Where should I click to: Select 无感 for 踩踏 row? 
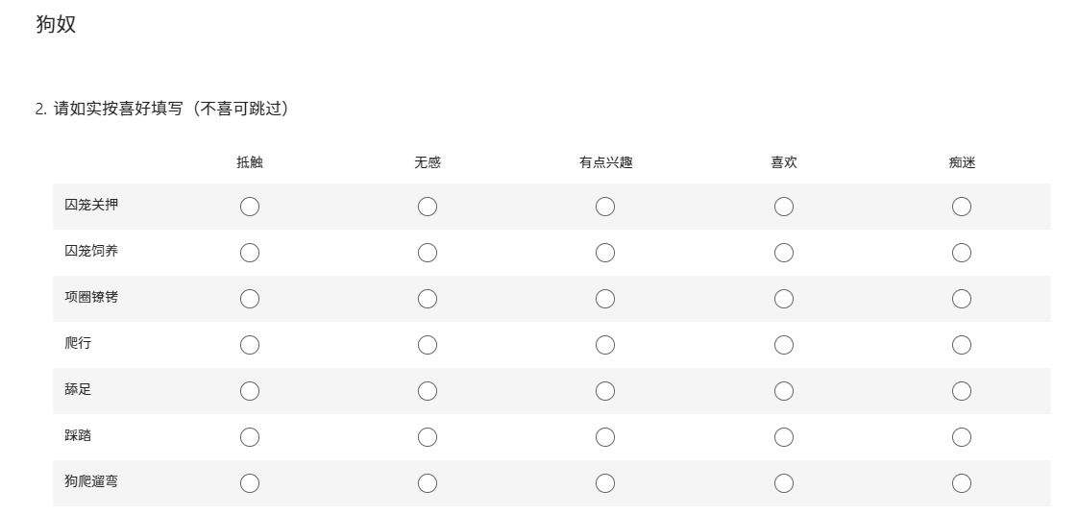point(428,437)
